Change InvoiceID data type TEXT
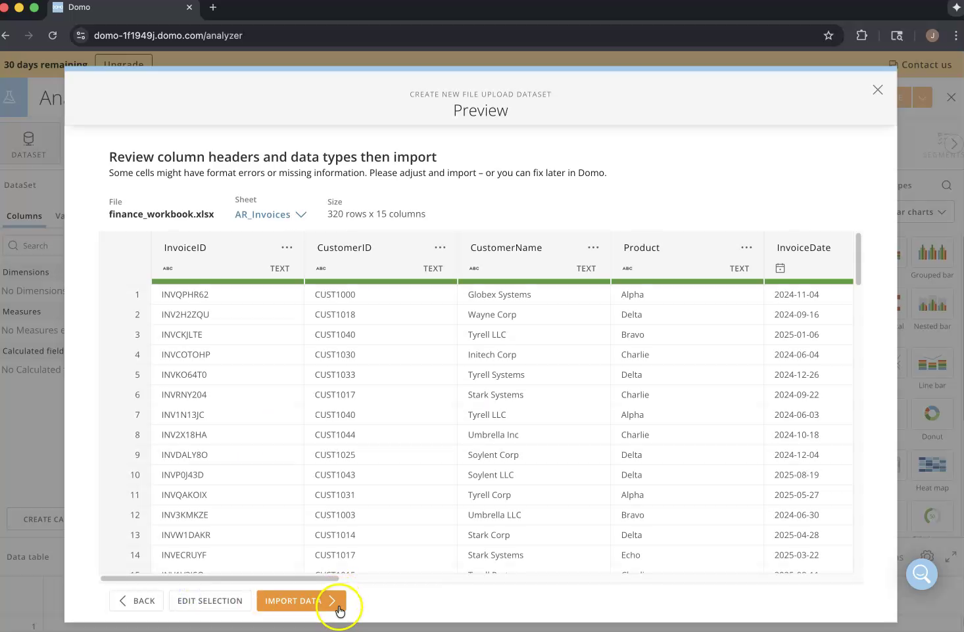Image resolution: width=964 pixels, height=632 pixels. [x=279, y=268]
